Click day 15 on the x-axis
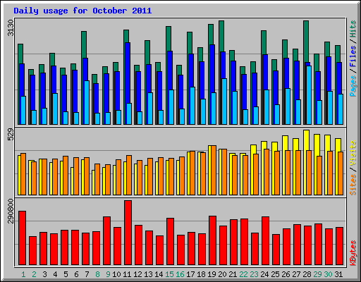The width and height of the screenshot is (361, 282). [x=169, y=274]
